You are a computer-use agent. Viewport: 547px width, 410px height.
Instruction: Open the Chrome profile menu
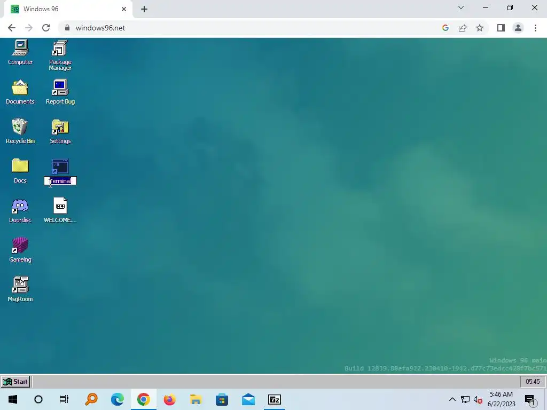point(518,28)
